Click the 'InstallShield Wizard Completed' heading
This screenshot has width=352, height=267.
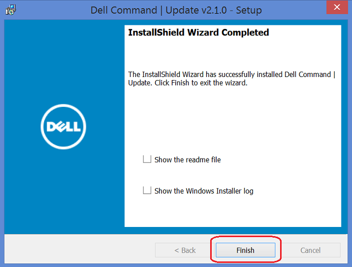199,32
